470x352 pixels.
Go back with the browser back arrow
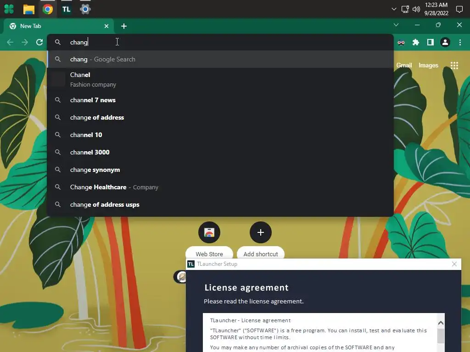pyautogui.click(x=10, y=42)
